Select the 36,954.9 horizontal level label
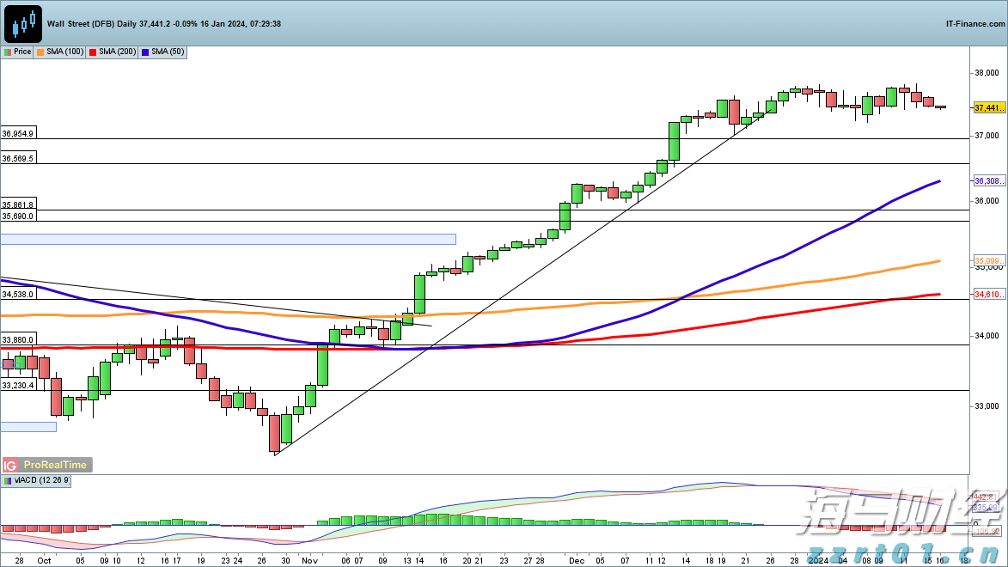The height and width of the screenshot is (567, 1008). point(18,134)
